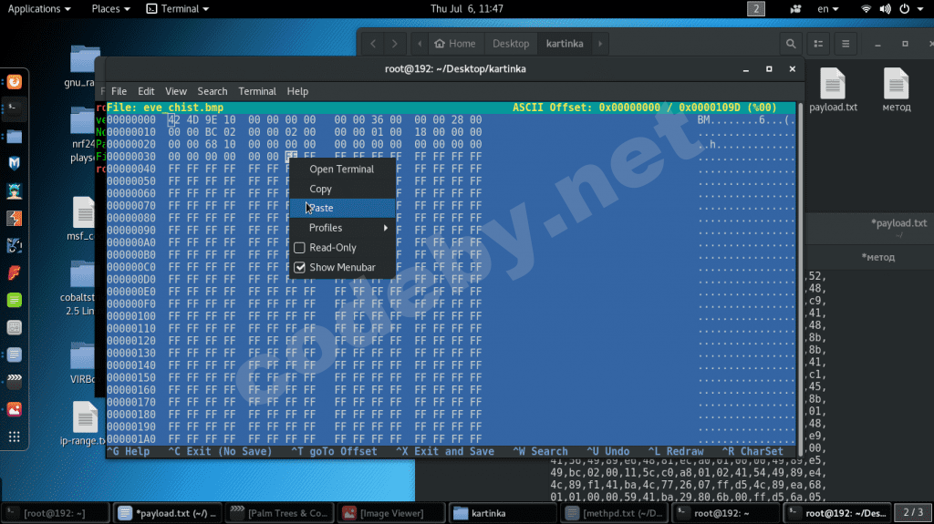The height and width of the screenshot is (524, 934).
Task: Uncheck the Show Menubar checkbox
Action: click(299, 267)
